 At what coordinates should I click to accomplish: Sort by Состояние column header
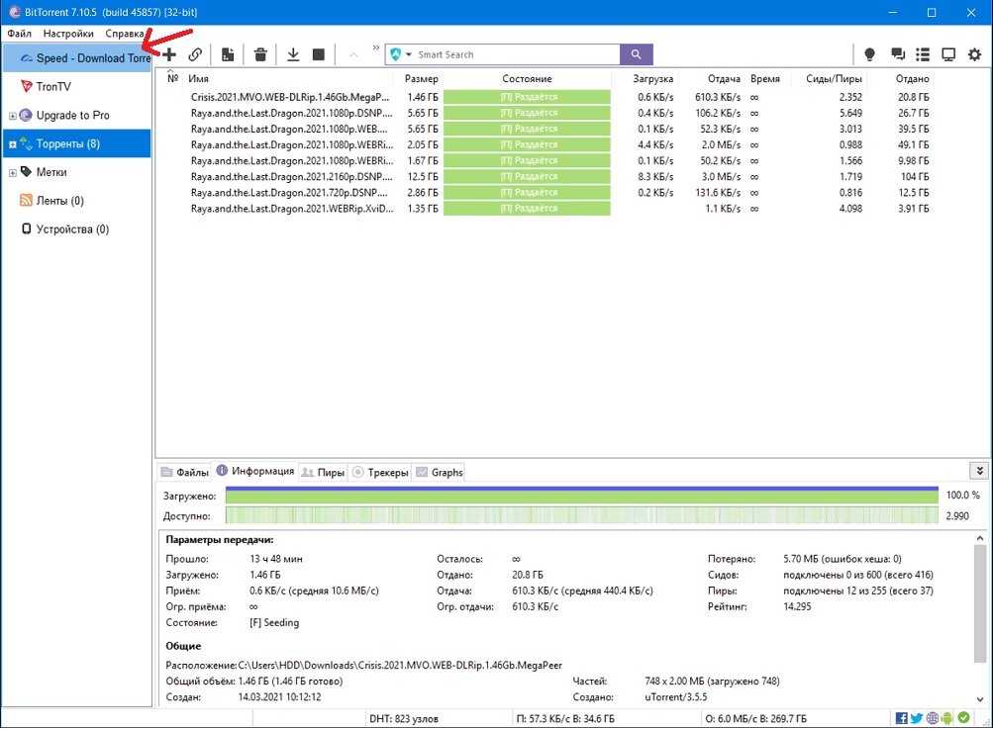527,78
